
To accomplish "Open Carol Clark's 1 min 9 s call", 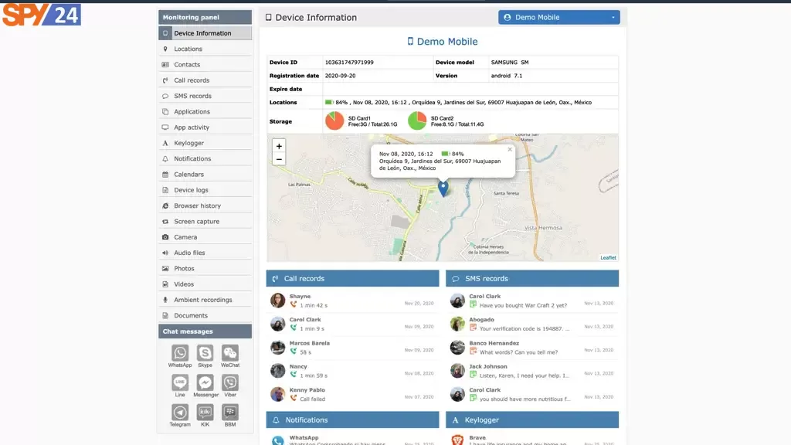I will [x=352, y=324].
